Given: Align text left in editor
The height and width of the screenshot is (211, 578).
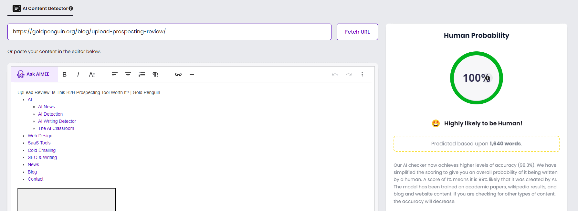Looking at the screenshot, I should coord(114,74).
